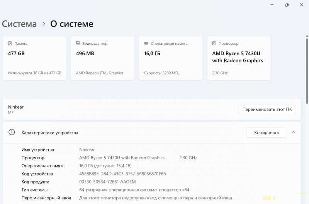Select the 496 MB video adapter card
Image resolution: width=309 pixels, height=204 pixels.
102,58
